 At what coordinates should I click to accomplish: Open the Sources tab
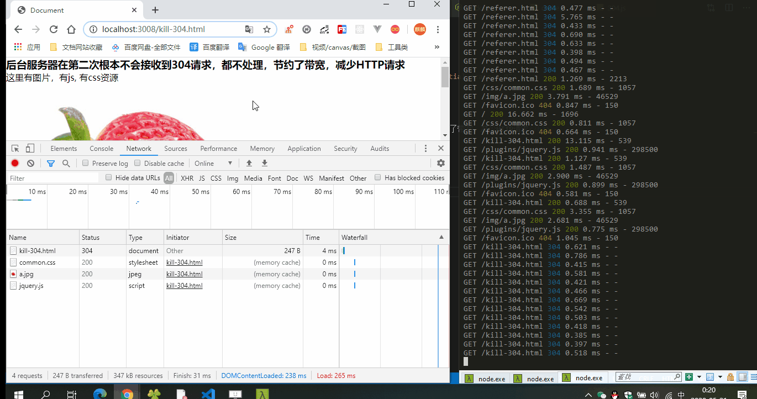[176, 148]
